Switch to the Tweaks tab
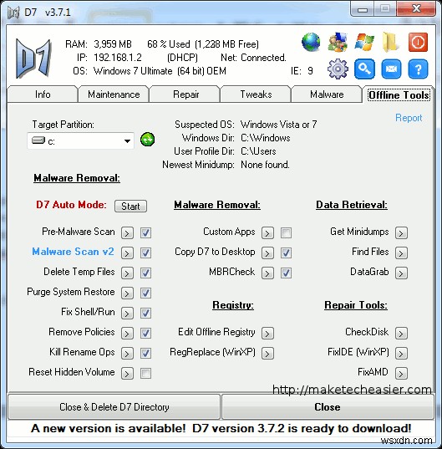This screenshot has width=442, height=449. 256,94
